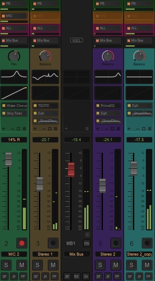Toggle phase invert Ø on Stereo 1
Screen dimensions: 155x281
click(x=45, y=276)
